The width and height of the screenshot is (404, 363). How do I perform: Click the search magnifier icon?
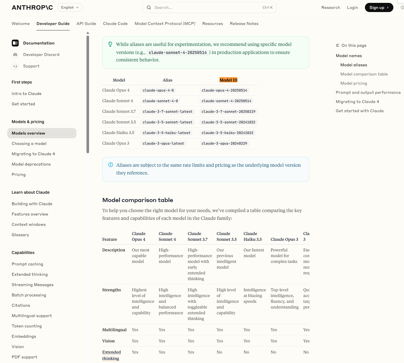[x=149, y=7]
